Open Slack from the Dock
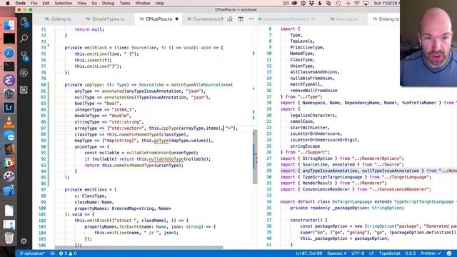The height and width of the screenshot is (257, 457). pyautogui.click(x=9, y=163)
